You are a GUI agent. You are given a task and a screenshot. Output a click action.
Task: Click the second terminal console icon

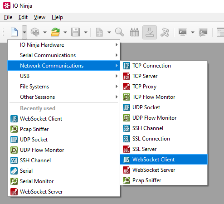click(203, 32)
